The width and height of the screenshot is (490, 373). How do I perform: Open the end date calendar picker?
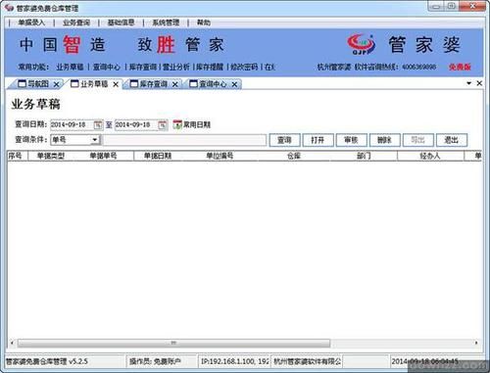163,124
